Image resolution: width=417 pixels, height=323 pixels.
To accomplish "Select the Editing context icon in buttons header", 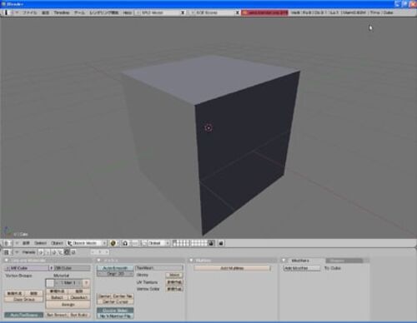I will [67, 252].
